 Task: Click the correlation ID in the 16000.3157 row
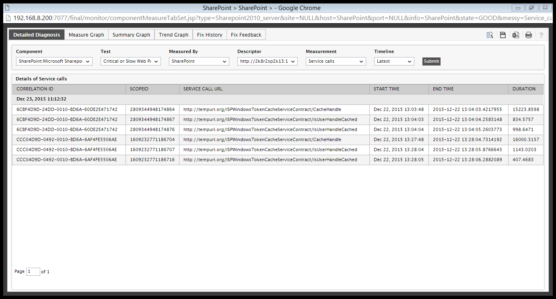pos(66,139)
